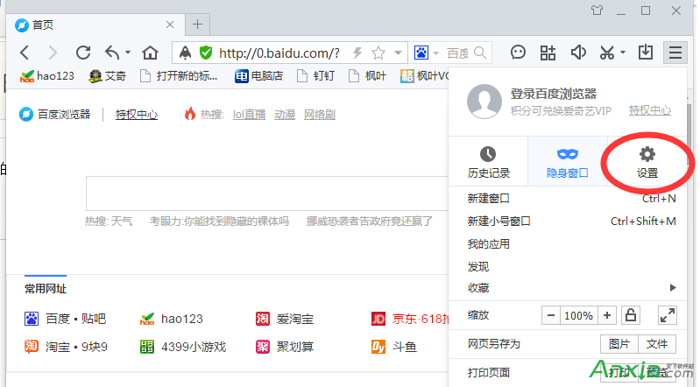Open the apps grid icon
The width and height of the screenshot is (700, 387).
tap(548, 53)
